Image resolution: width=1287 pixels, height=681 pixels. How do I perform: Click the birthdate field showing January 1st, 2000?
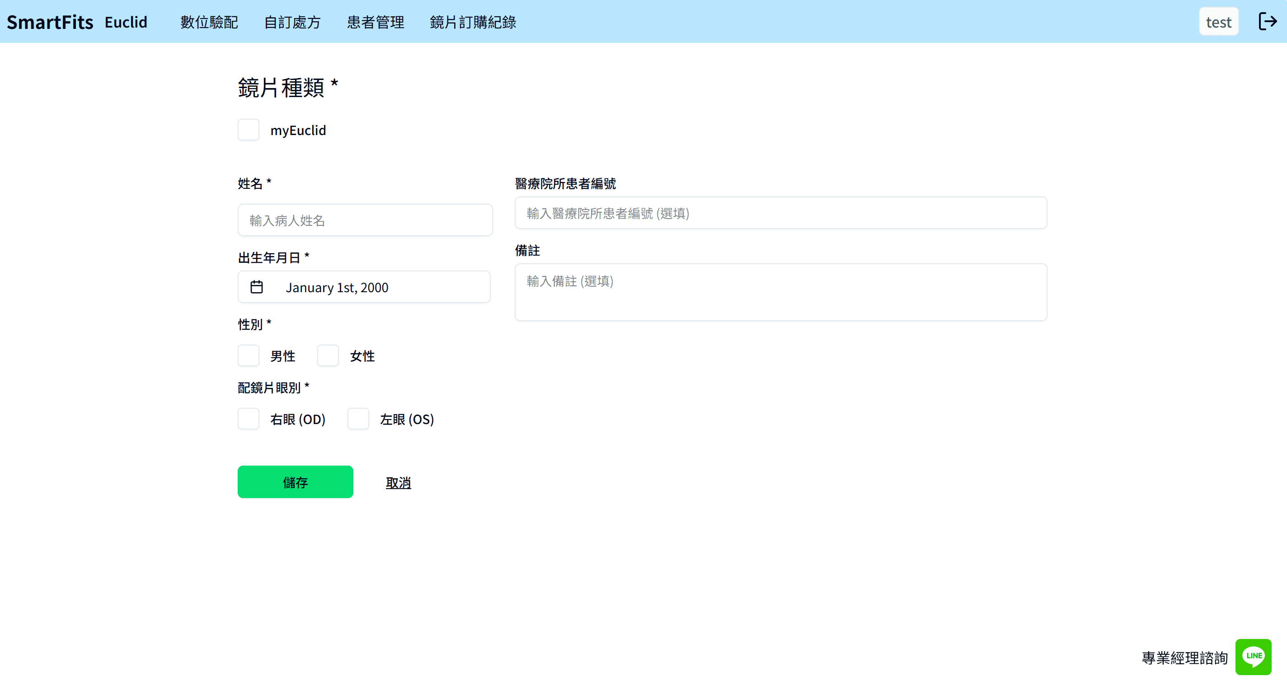click(x=364, y=287)
